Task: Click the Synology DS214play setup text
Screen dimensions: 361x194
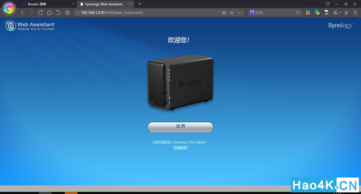Action: tap(179, 142)
